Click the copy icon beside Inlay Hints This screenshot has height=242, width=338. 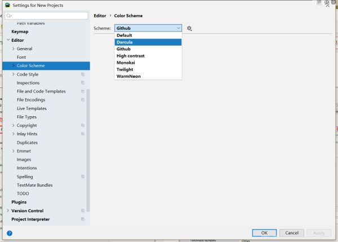click(82, 134)
